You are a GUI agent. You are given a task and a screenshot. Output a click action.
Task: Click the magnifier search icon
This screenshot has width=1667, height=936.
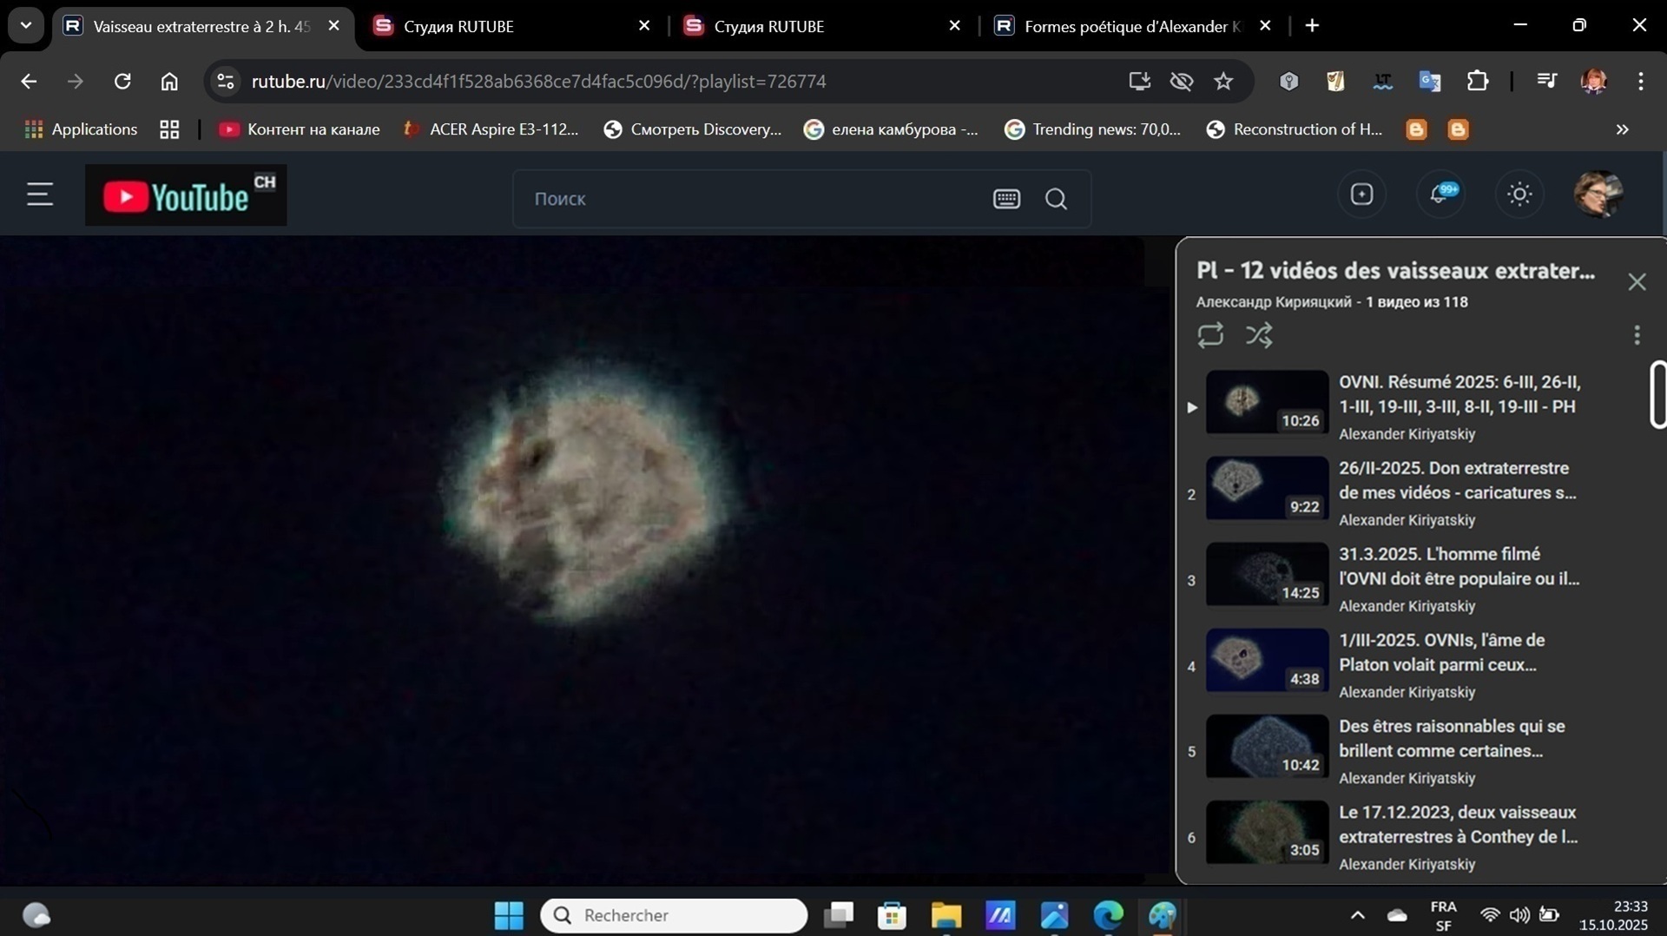(1056, 199)
